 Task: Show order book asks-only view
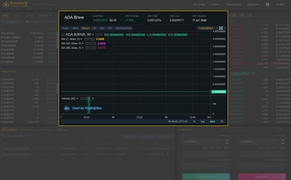coord(249,15)
